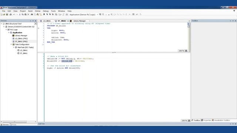Click the Redo arrow icon
The width and height of the screenshot is (237, 133).
pos(17,14)
